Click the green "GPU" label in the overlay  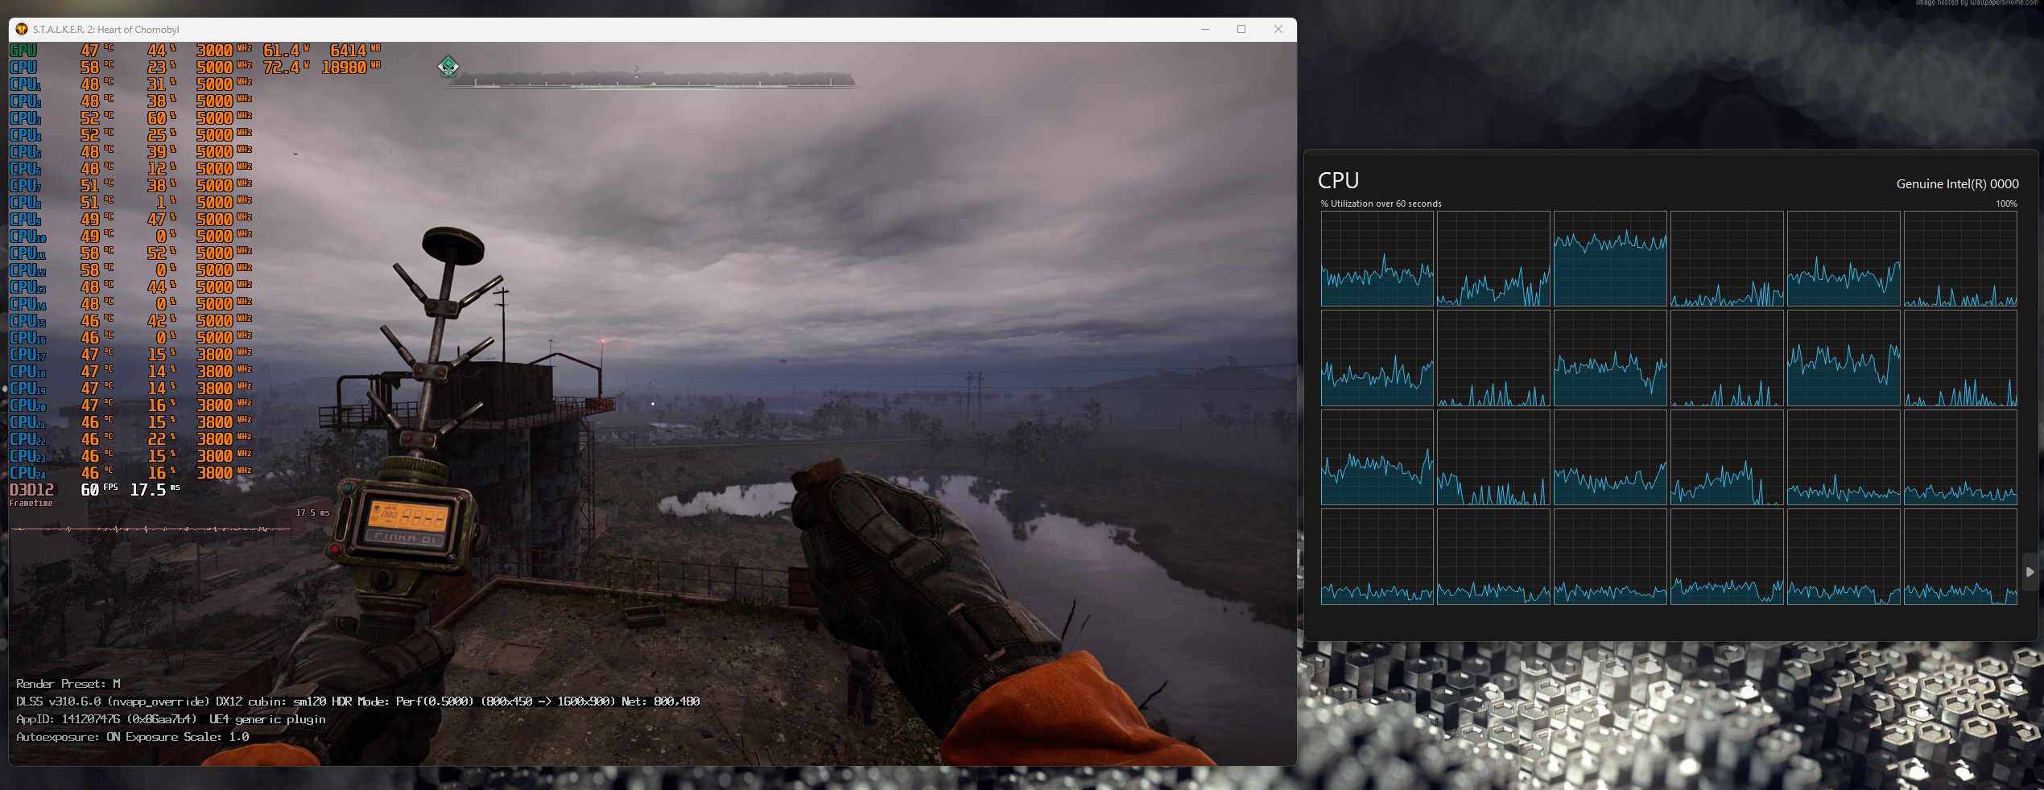[x=23, y=51]
